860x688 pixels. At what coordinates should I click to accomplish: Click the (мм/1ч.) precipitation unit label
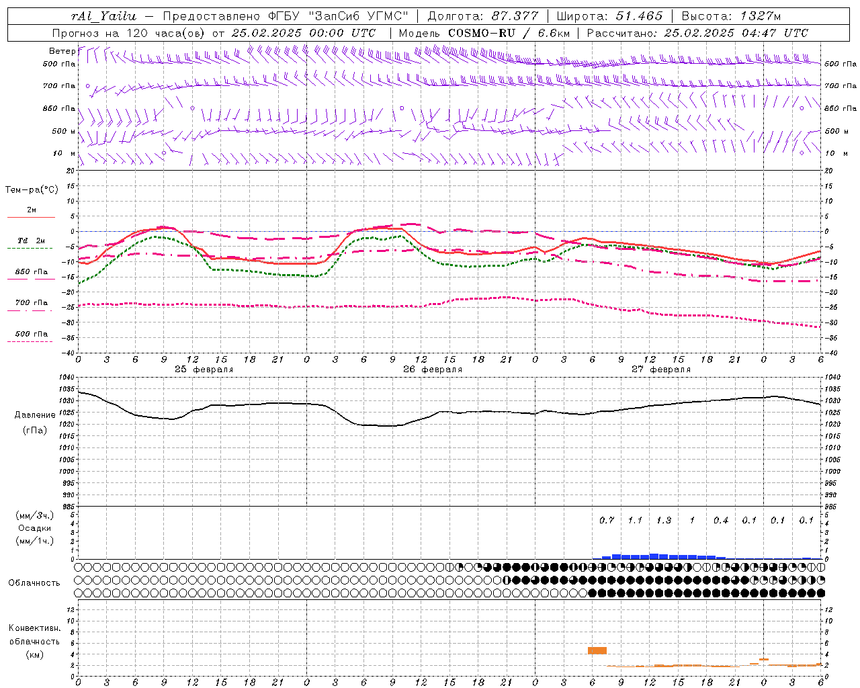point(35,541)
